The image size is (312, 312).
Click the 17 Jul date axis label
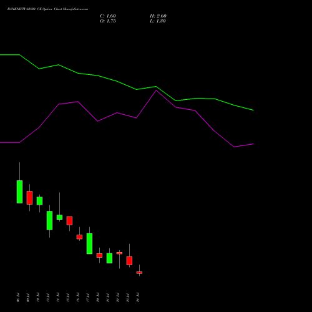click(x=88, y=298)
